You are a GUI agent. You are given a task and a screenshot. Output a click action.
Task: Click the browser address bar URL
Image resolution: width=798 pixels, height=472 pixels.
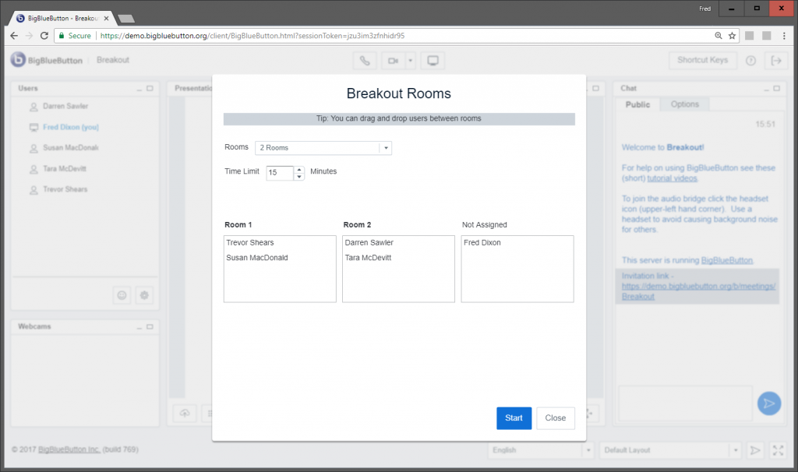tap(252, 36)
